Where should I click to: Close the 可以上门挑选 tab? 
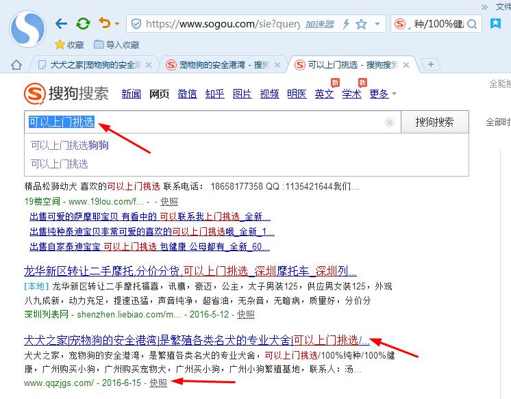click(x=406, y=65)
